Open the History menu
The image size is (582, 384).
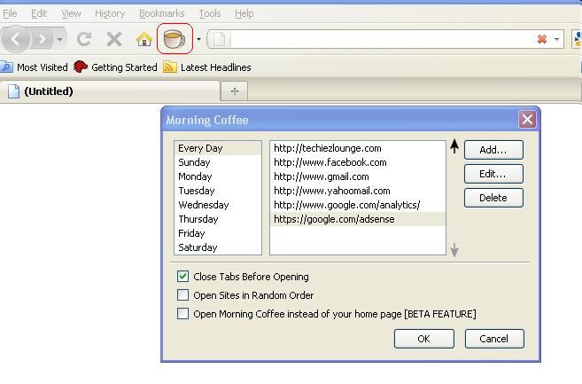click(110, 13)
